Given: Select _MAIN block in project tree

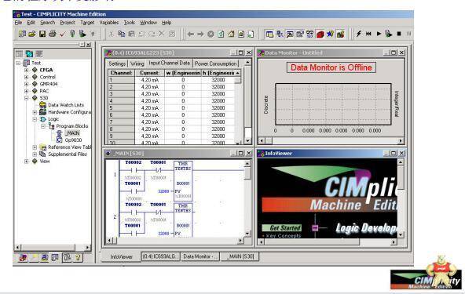Looking at the screenshot, I should tap(72, 133).
